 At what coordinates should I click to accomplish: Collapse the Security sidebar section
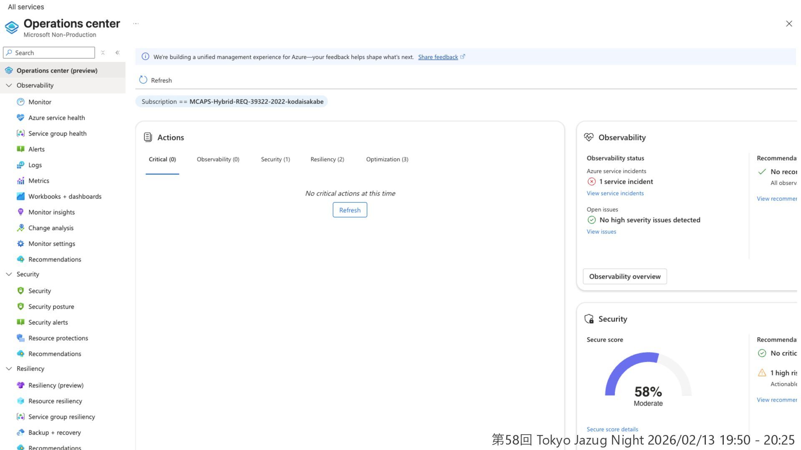click(9, 274)
